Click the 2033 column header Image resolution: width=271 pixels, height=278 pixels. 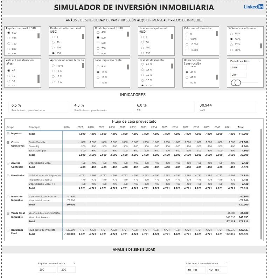tap(143, 127)
